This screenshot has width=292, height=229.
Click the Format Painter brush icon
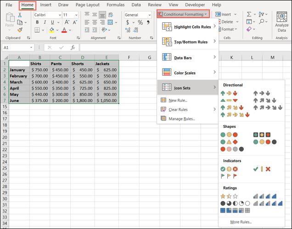click(x=20, y=30)
